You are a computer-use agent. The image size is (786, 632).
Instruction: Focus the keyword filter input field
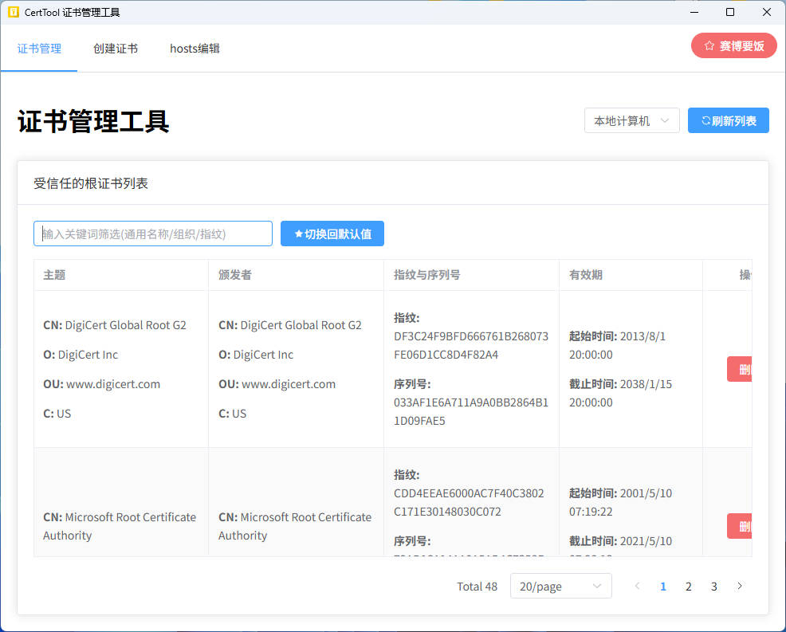click(x=153, y=234)
